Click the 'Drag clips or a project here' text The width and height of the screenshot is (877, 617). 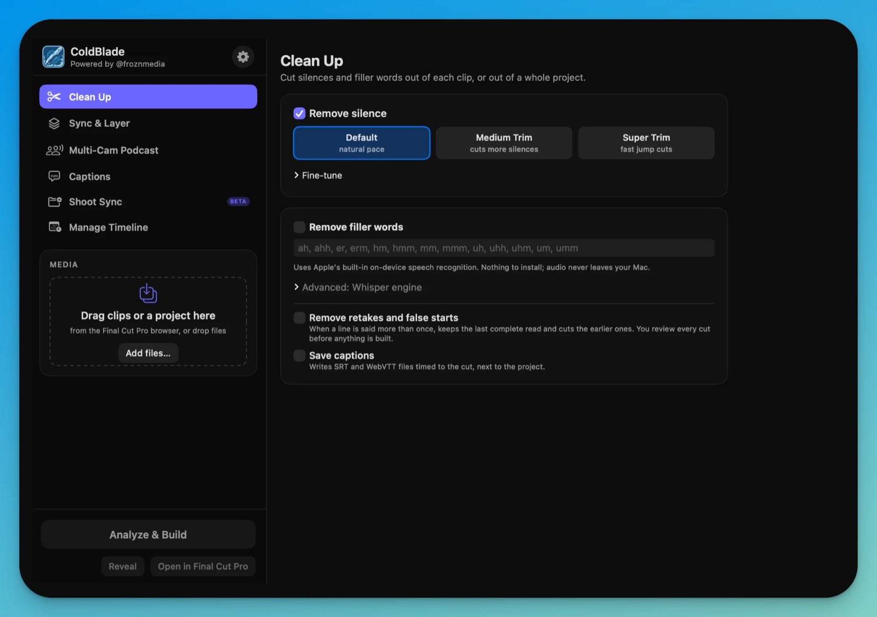coord(148,316)
